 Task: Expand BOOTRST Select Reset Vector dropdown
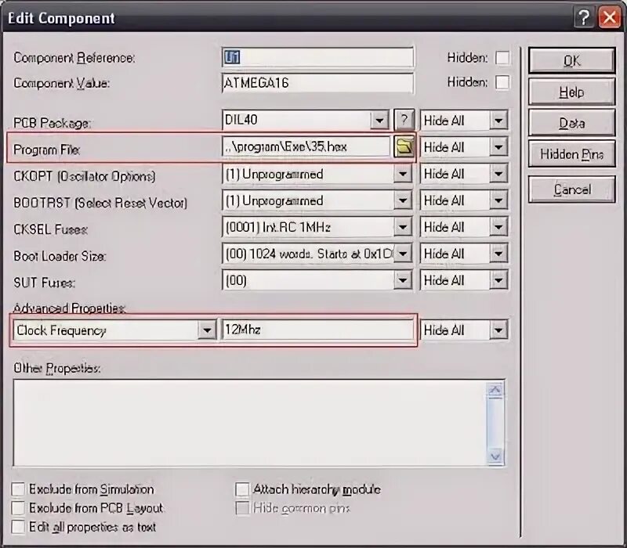click(x=403, y=200)
